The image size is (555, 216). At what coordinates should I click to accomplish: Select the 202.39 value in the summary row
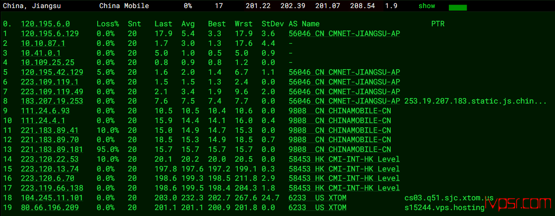pyautogui.click(x=293, y=6)
